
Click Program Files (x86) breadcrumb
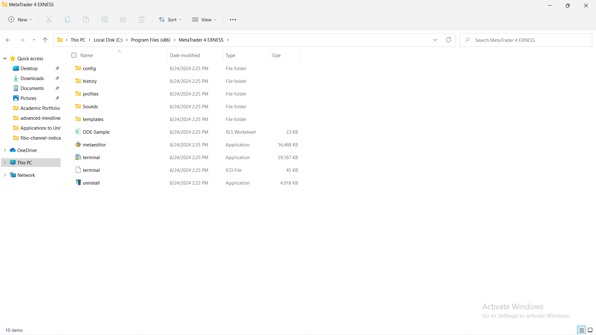coord(151,40)
